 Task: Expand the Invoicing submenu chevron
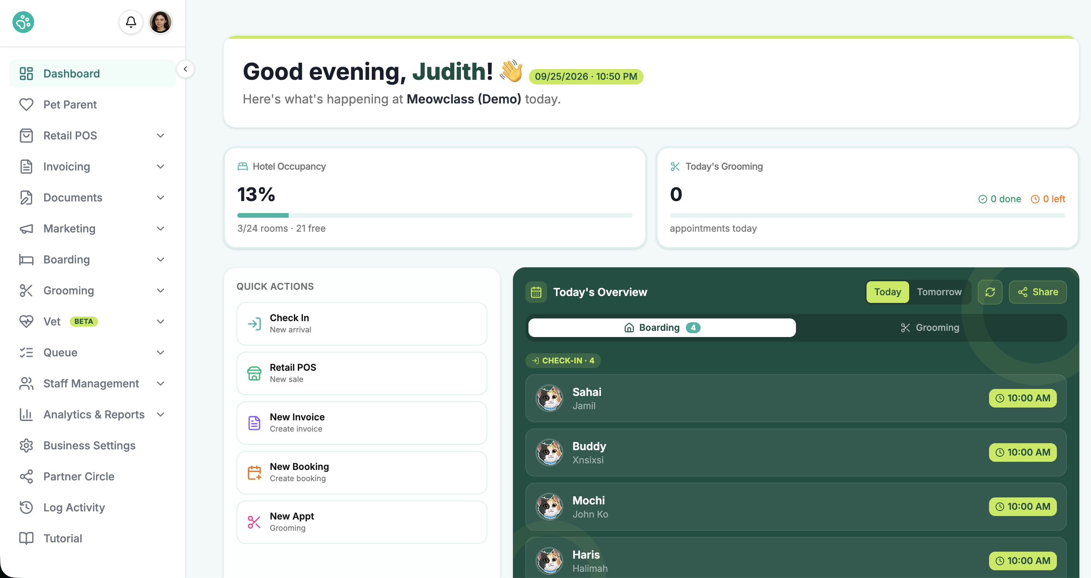(x=161, y=167)
